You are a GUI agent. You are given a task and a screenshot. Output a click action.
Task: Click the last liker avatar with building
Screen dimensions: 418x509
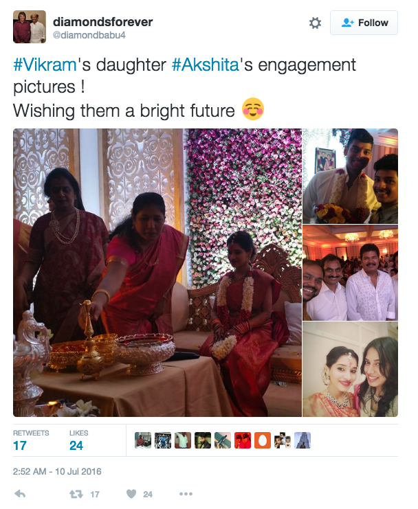(302, 440)
